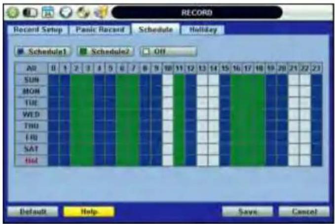Toggle the Hol cell at hour 22
This screenshot has width=335, height=224.
click(x=305, y=160)
